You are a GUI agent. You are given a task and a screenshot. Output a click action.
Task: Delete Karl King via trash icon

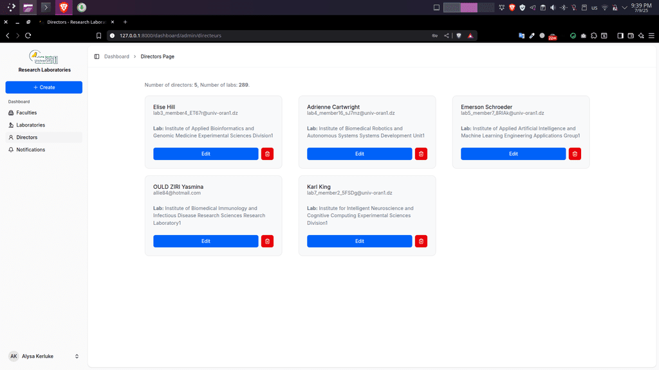pos(421,241)
